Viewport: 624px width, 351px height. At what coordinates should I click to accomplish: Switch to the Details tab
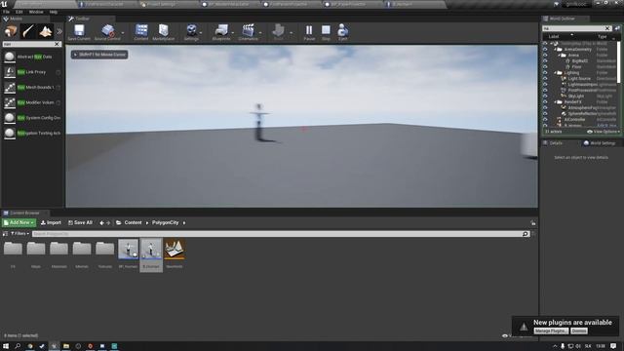coord(557,143)
